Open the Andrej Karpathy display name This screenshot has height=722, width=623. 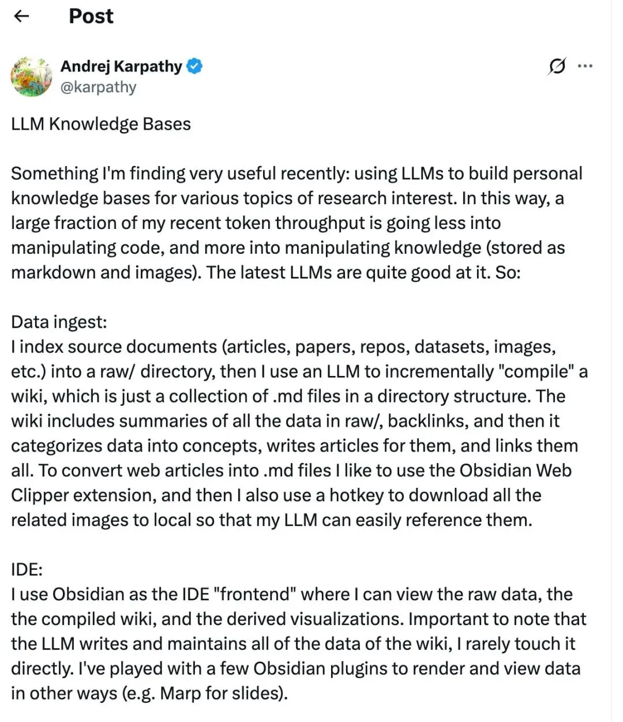(x=121, y=66)
